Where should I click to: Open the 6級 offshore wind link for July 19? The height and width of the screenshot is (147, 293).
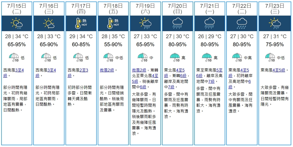pos(143,87)
